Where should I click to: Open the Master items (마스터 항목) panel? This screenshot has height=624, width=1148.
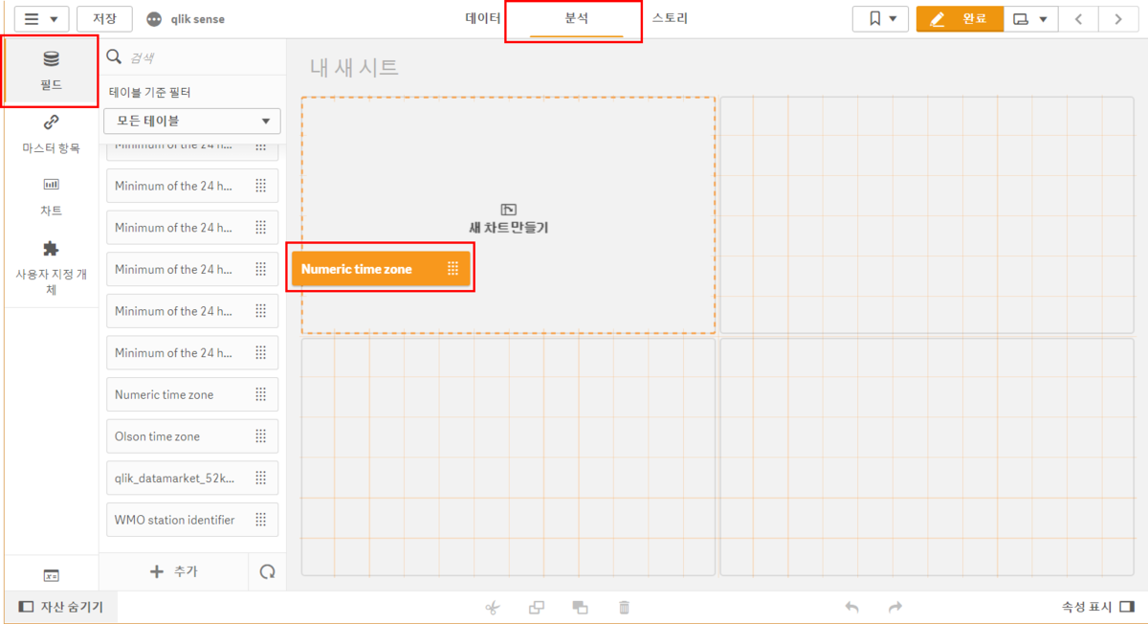click(51, 134)
